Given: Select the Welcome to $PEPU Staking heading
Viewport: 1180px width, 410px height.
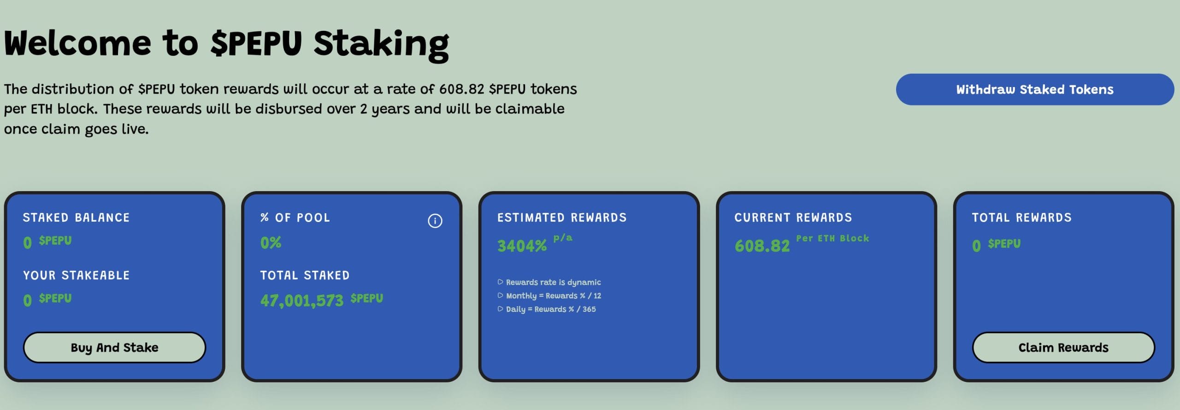Looking at the screenshot, I should (227, 44).
